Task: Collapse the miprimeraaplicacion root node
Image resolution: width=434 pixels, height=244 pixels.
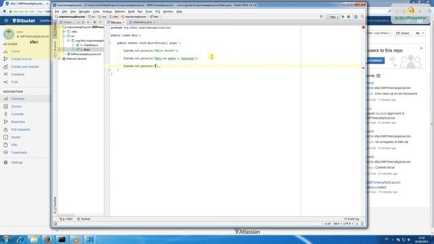Action: pyautogui.click(x=60, y=27)
